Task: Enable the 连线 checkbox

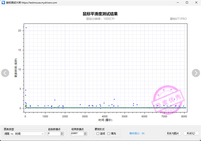Action: (x=98, y=133)
